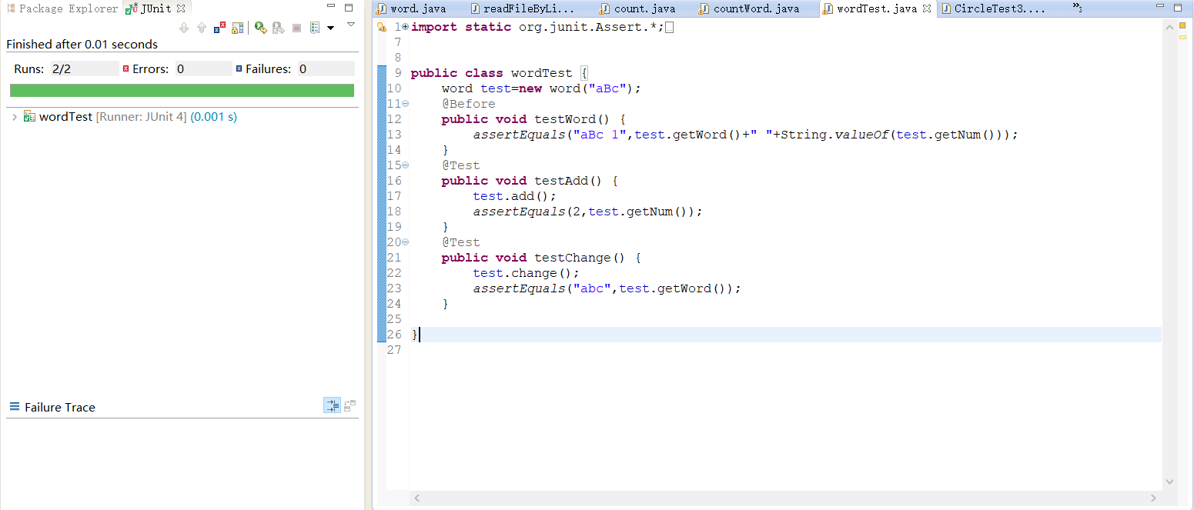Viewport: 1194px width, 510px height.
Task: Switch to the countWord.java tab
Action: 755,9
